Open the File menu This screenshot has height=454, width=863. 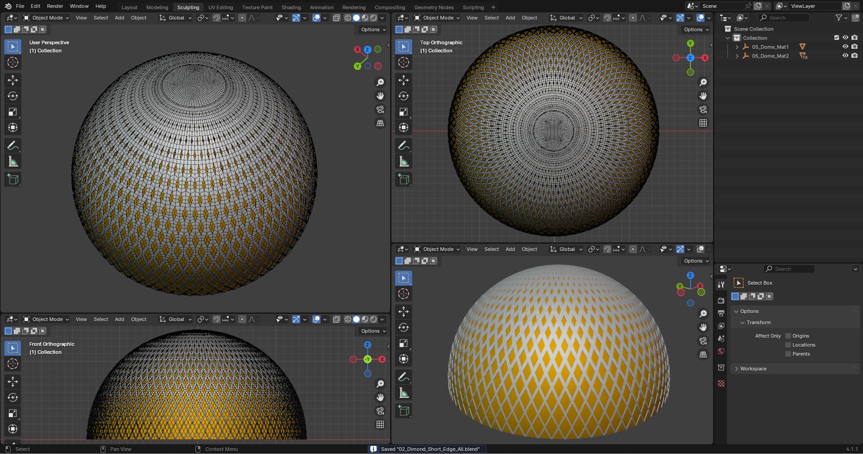point(20,6)
